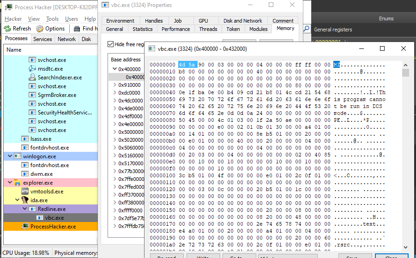Click the ida.exe portrait icon
Image resolution: width=416 pixels, height=258 pixels.
coord(24,200)
